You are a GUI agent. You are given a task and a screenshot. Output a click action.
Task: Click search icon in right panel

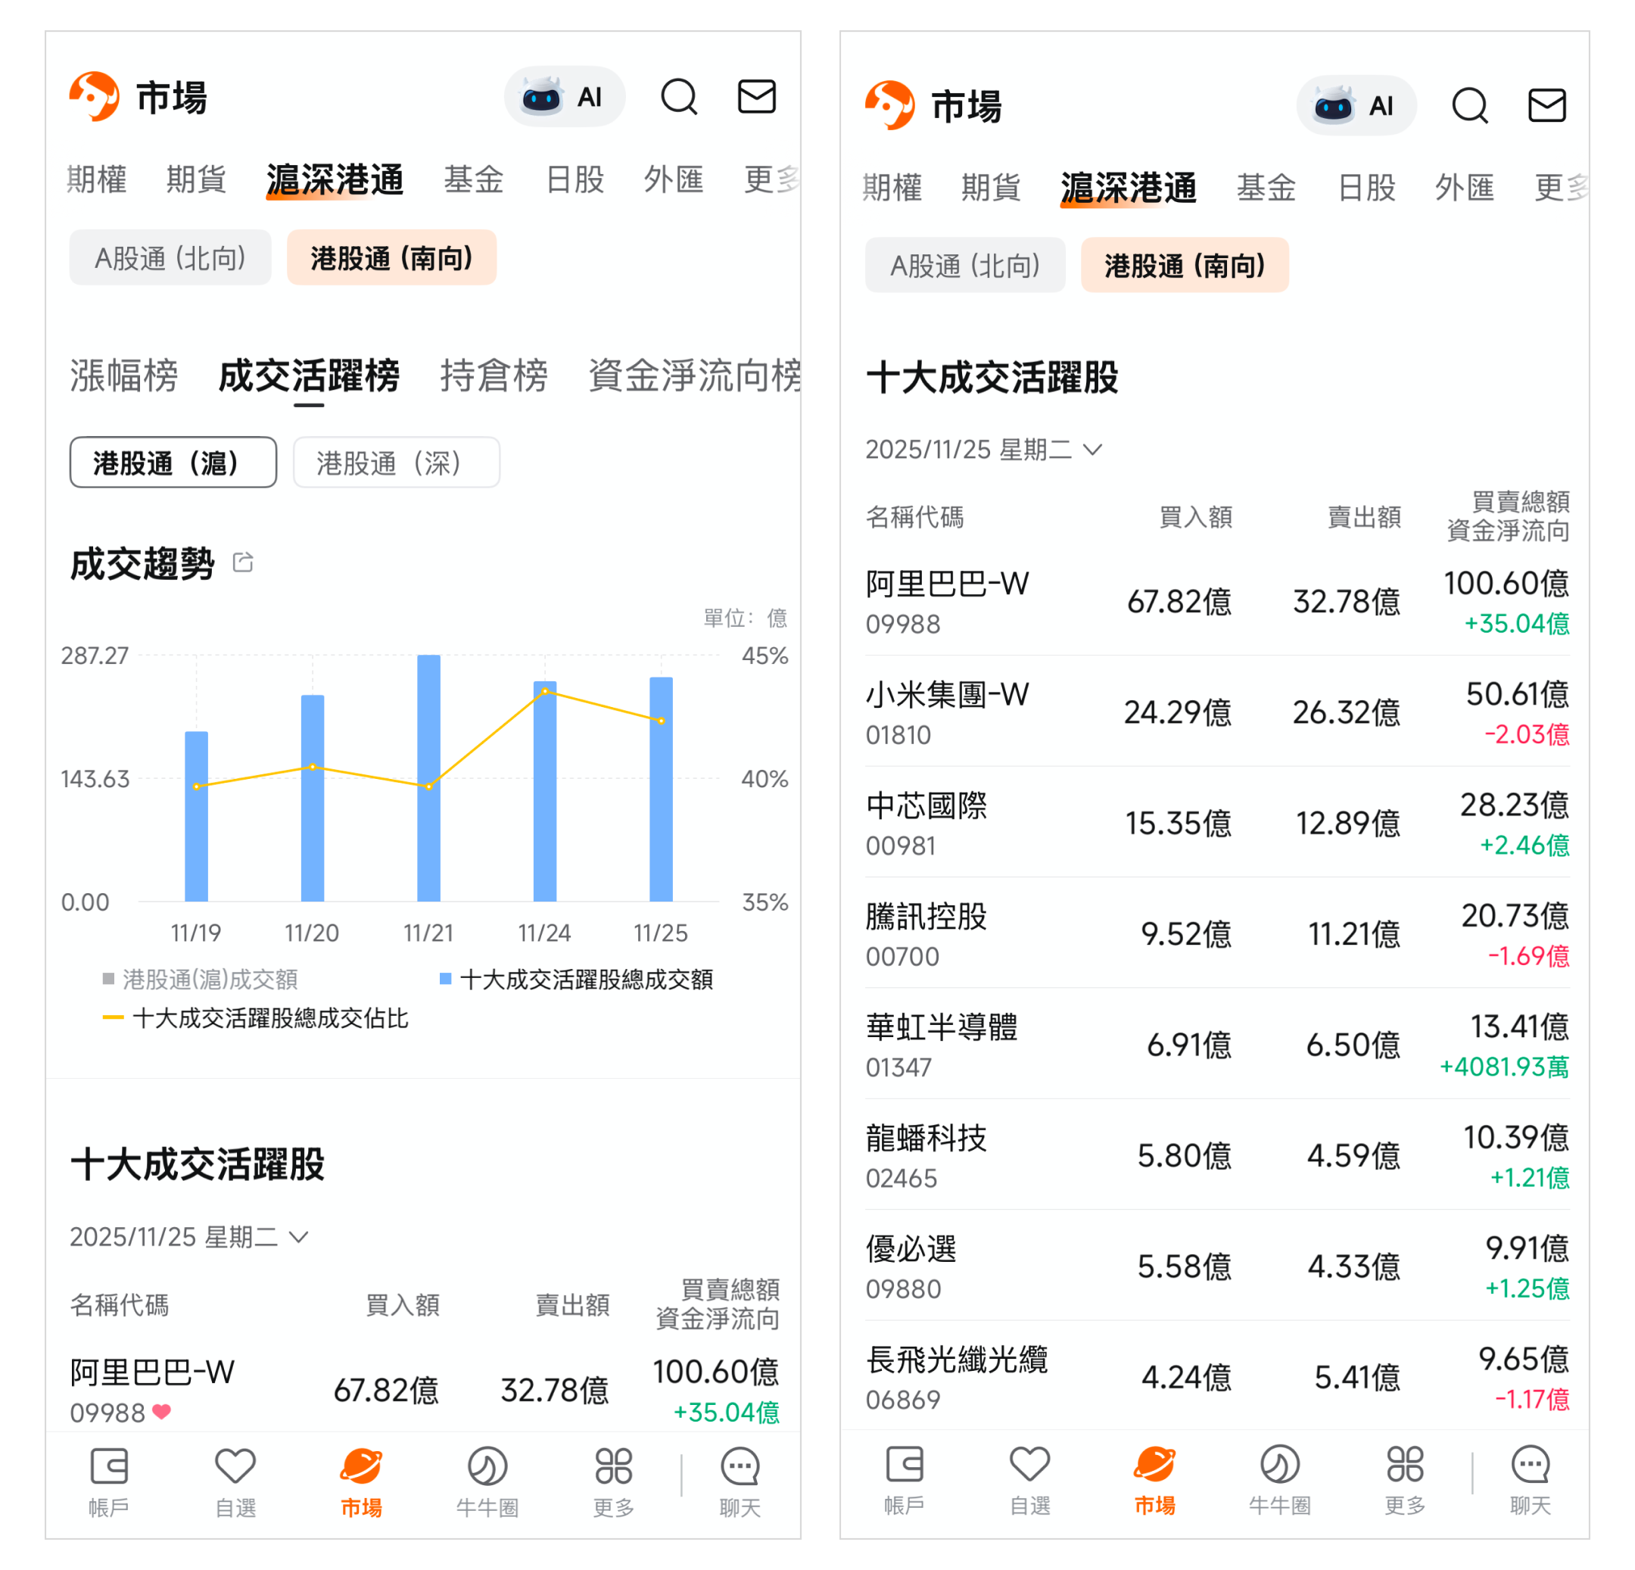(1469, 106)
